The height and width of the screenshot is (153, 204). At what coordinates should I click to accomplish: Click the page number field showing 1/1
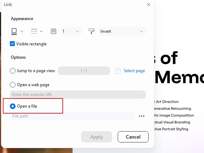[x=84, y=71]
